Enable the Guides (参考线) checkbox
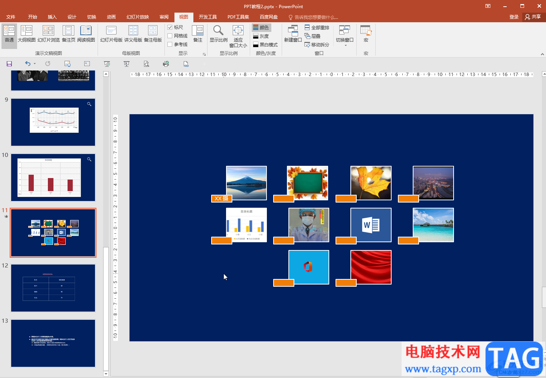Image resolution: width=546 pixels, height=378 pixels. 170,45
